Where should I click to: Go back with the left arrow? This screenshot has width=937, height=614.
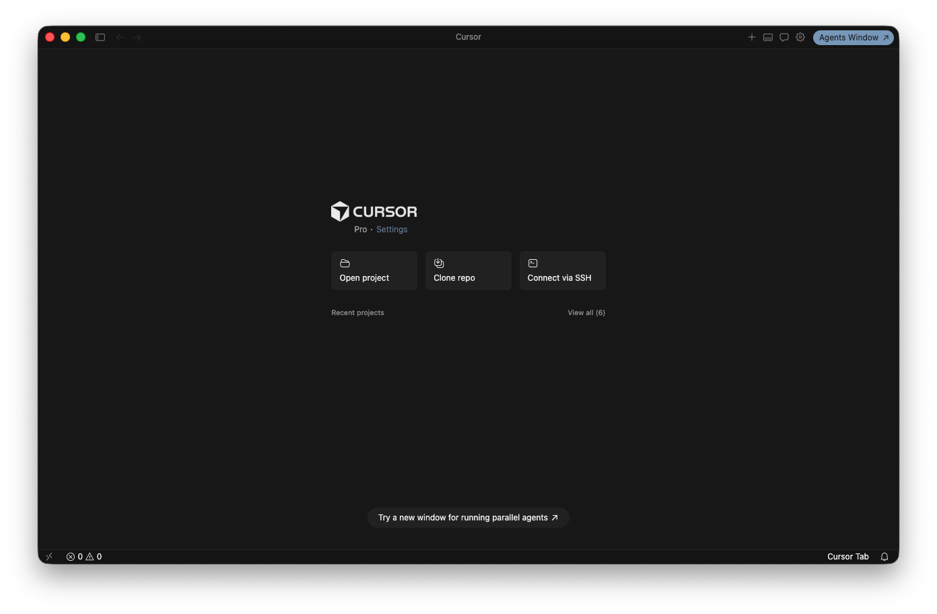click(x=120, y=37)
